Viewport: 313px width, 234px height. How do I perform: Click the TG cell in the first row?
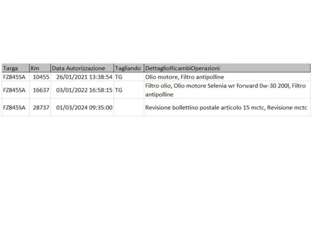[129, 77]
